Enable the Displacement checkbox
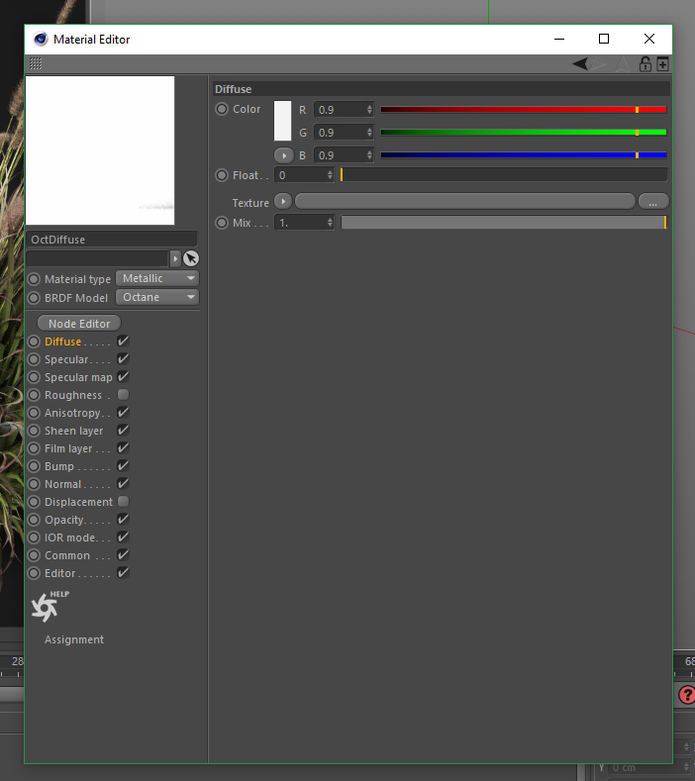695x781 pixels. click(x=123, y=501)
